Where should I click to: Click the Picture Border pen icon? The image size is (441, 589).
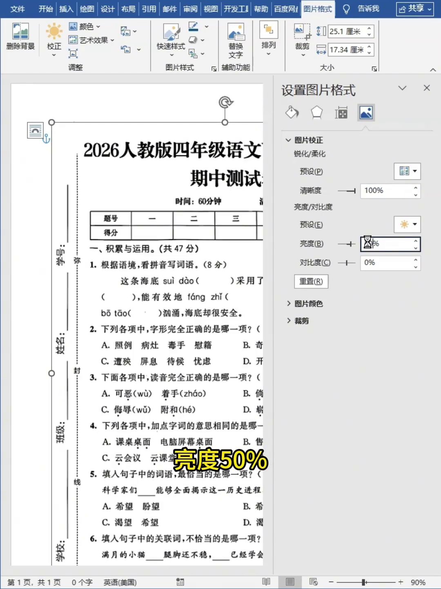tap(193, 27)
